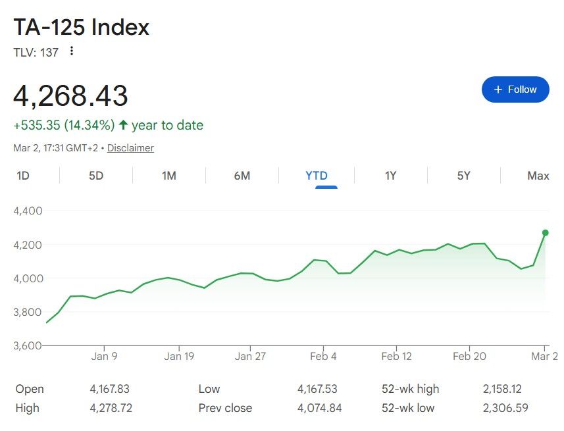
Task: Click the Feb 20 date axis label
Action: click(x=469, y=357)
